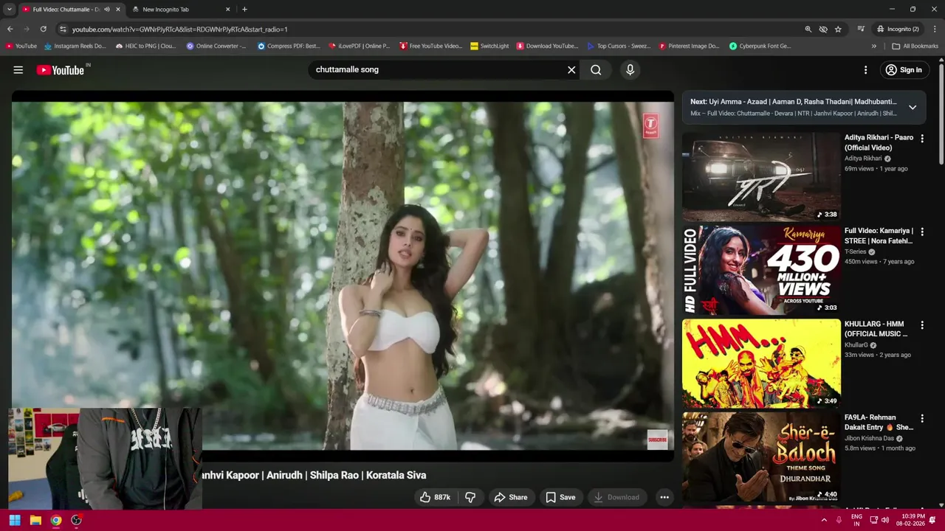Open YouTube settings three-dot menu
Screen dimensions: 945x531
[865, 70]
